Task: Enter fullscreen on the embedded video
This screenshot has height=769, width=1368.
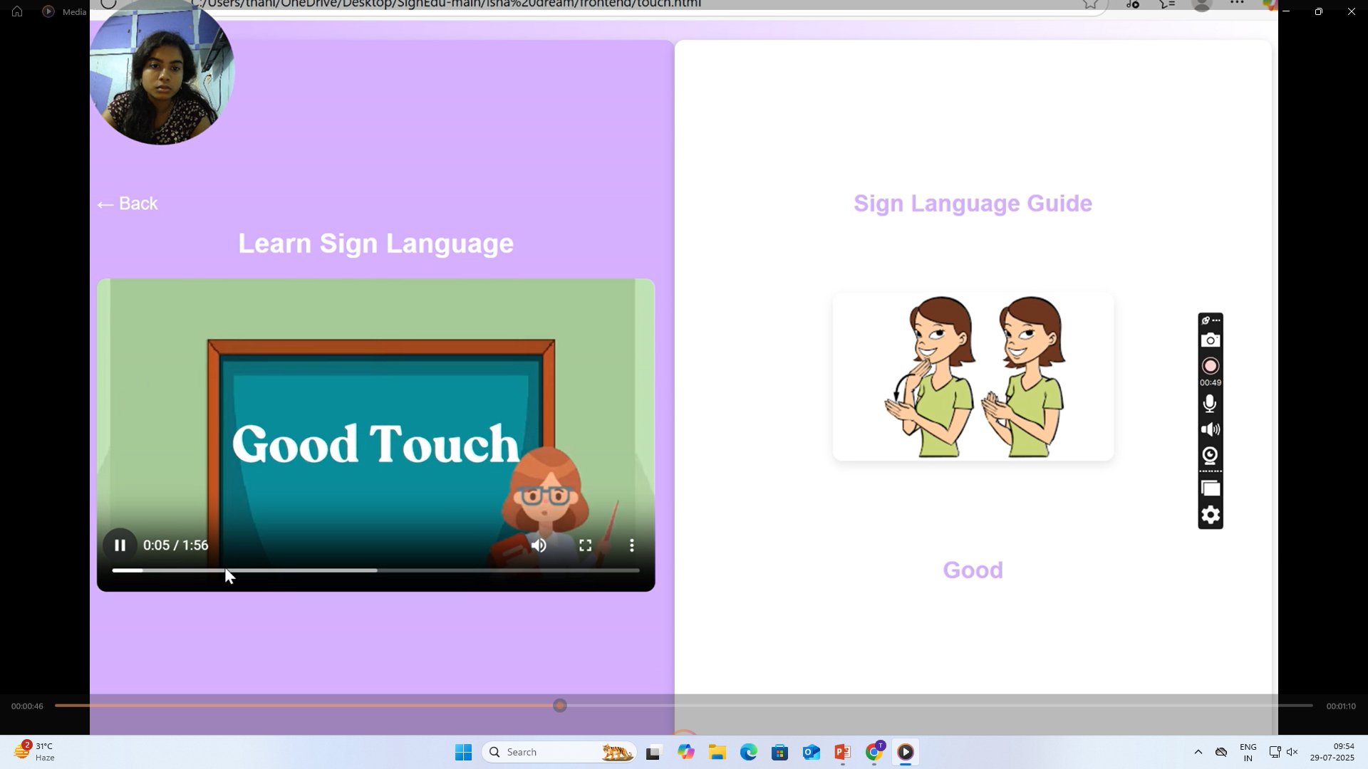Action: [585, 545]
